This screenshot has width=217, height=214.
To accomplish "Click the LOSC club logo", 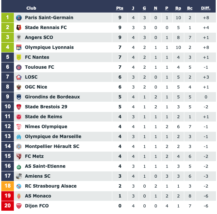I will [19, 77].
